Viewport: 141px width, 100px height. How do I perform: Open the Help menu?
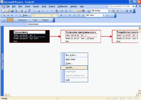click(82, 6)
